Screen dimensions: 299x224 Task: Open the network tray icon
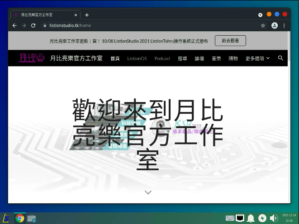tap(240, 218)
